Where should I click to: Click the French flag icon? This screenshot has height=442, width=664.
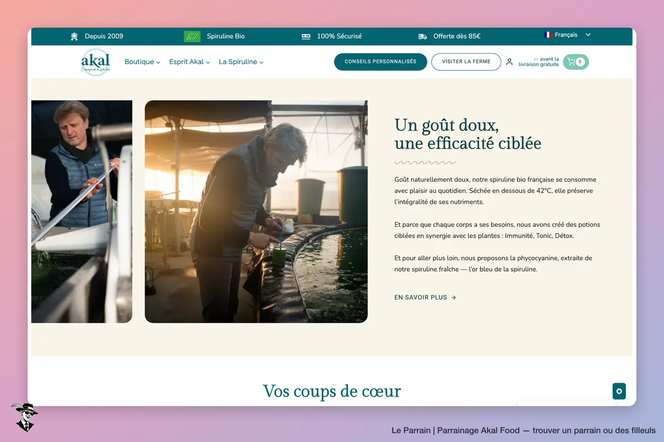(548, 35)
